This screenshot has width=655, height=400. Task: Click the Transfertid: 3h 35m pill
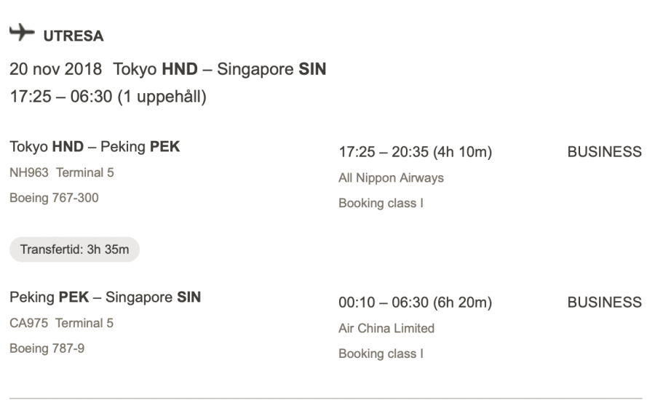[x=74, y=249]
